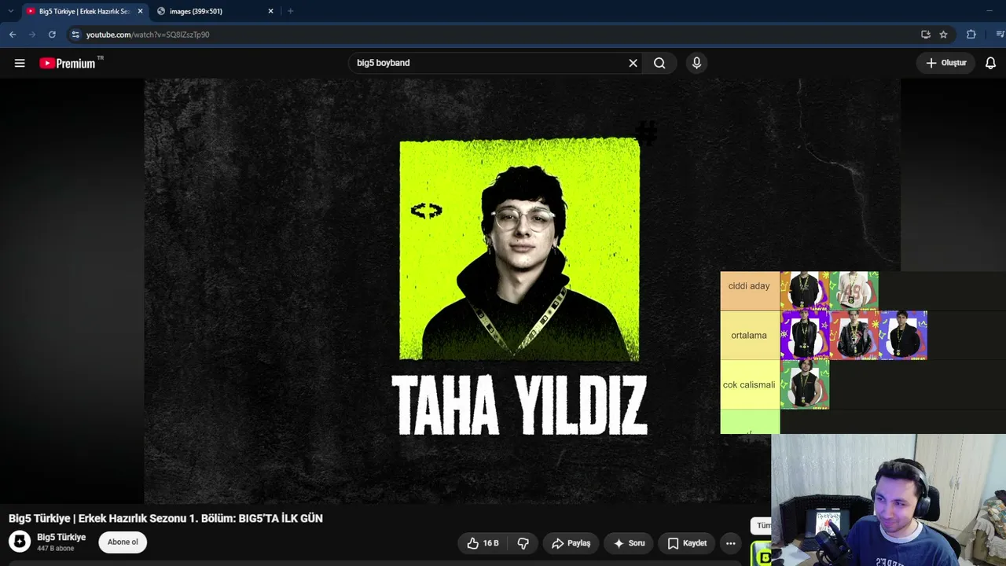Click the install app icon in address bar

(926, 35)
